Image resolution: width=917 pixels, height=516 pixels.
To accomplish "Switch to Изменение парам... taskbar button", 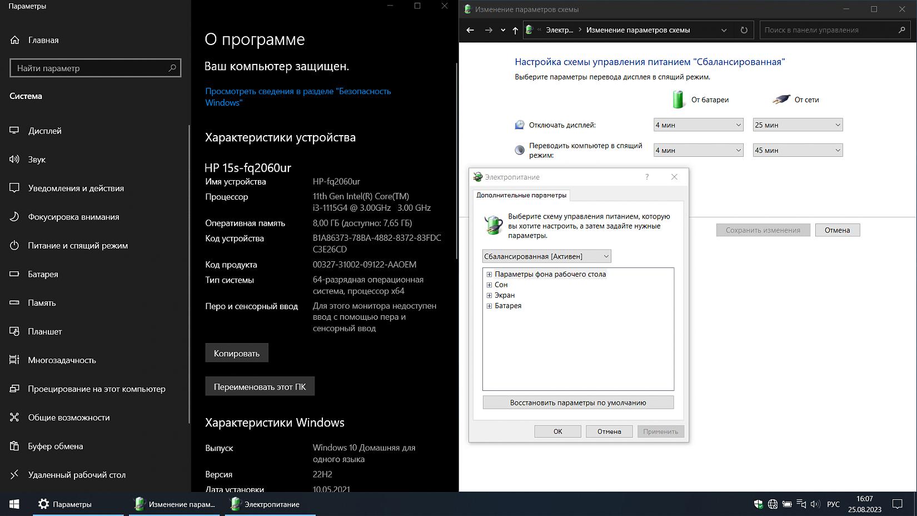I will tap(175, 504).
